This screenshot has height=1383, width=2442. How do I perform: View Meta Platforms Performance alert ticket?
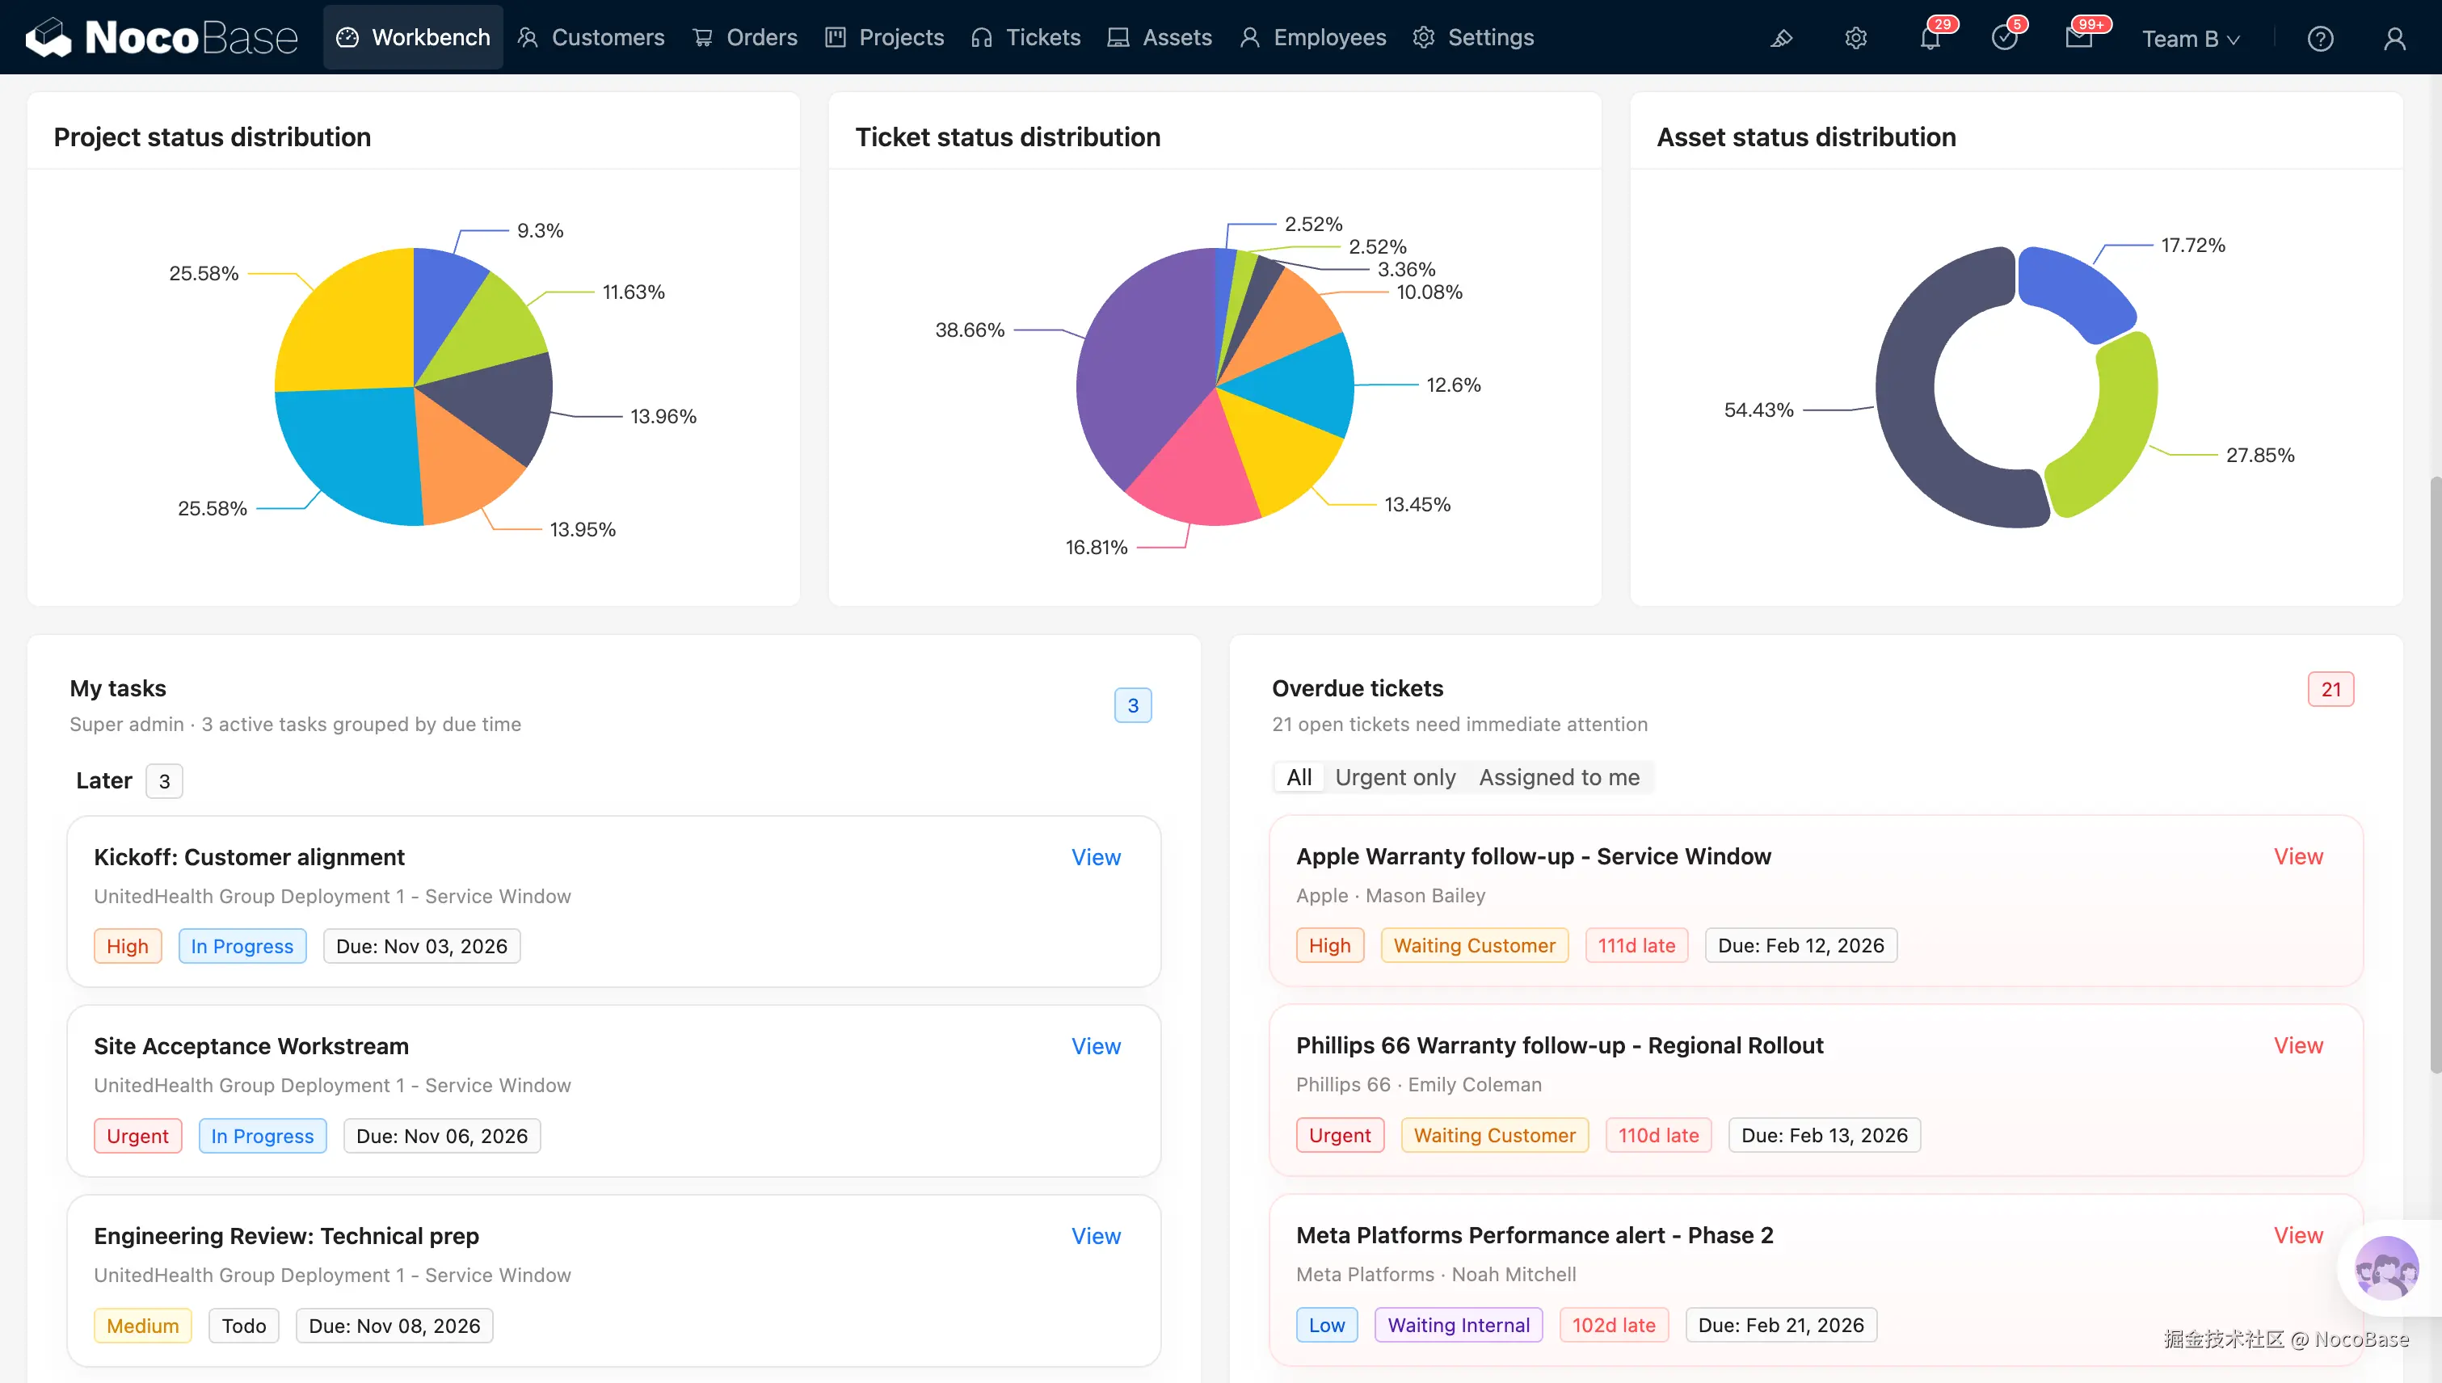click(2297, 1235)
